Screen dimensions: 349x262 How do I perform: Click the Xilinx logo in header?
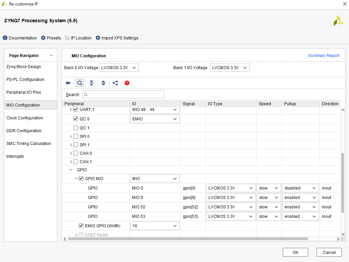339,21
